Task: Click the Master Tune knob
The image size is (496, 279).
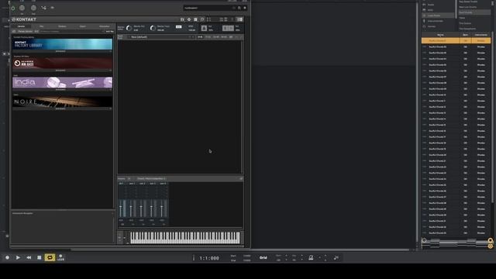Action: [153, 28]
